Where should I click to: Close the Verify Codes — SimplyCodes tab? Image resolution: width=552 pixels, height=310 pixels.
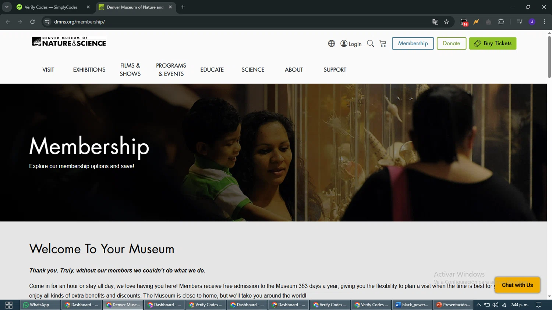[88, 7]
